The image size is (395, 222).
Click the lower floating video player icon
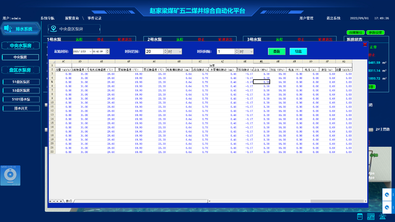coord(387,207)
